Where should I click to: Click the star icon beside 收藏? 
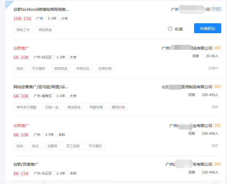pyautogui.click(x=170, y=29)
